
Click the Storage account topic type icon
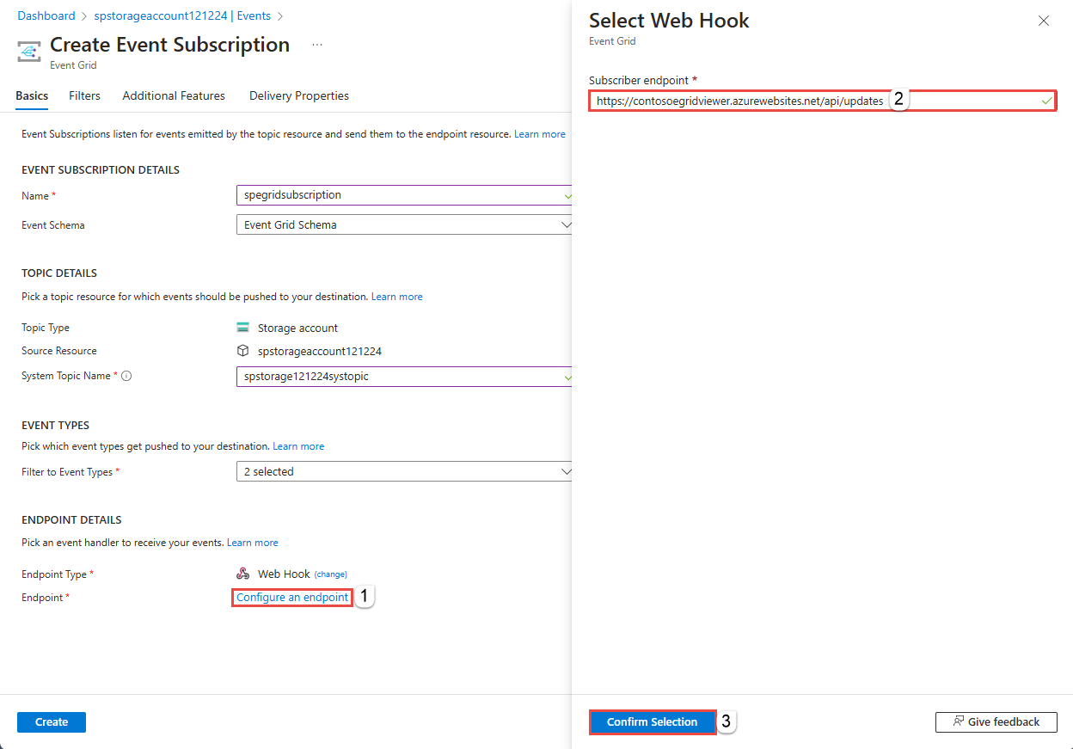pos(243,328)
